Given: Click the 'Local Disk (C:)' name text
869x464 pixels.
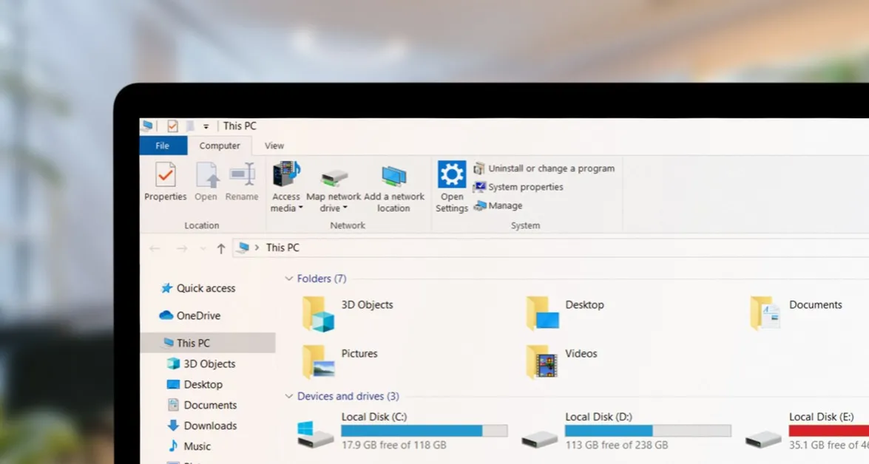Looking at the screenshot, I should tap(374, 417).
